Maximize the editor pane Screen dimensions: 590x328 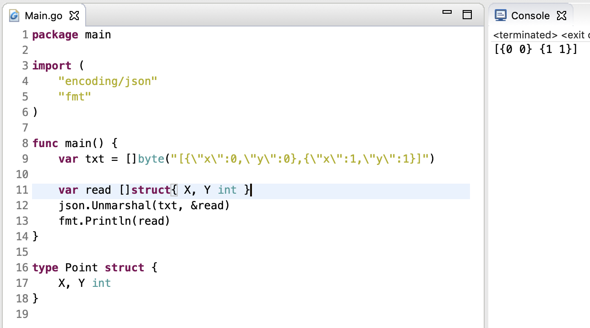click(467, 15)
